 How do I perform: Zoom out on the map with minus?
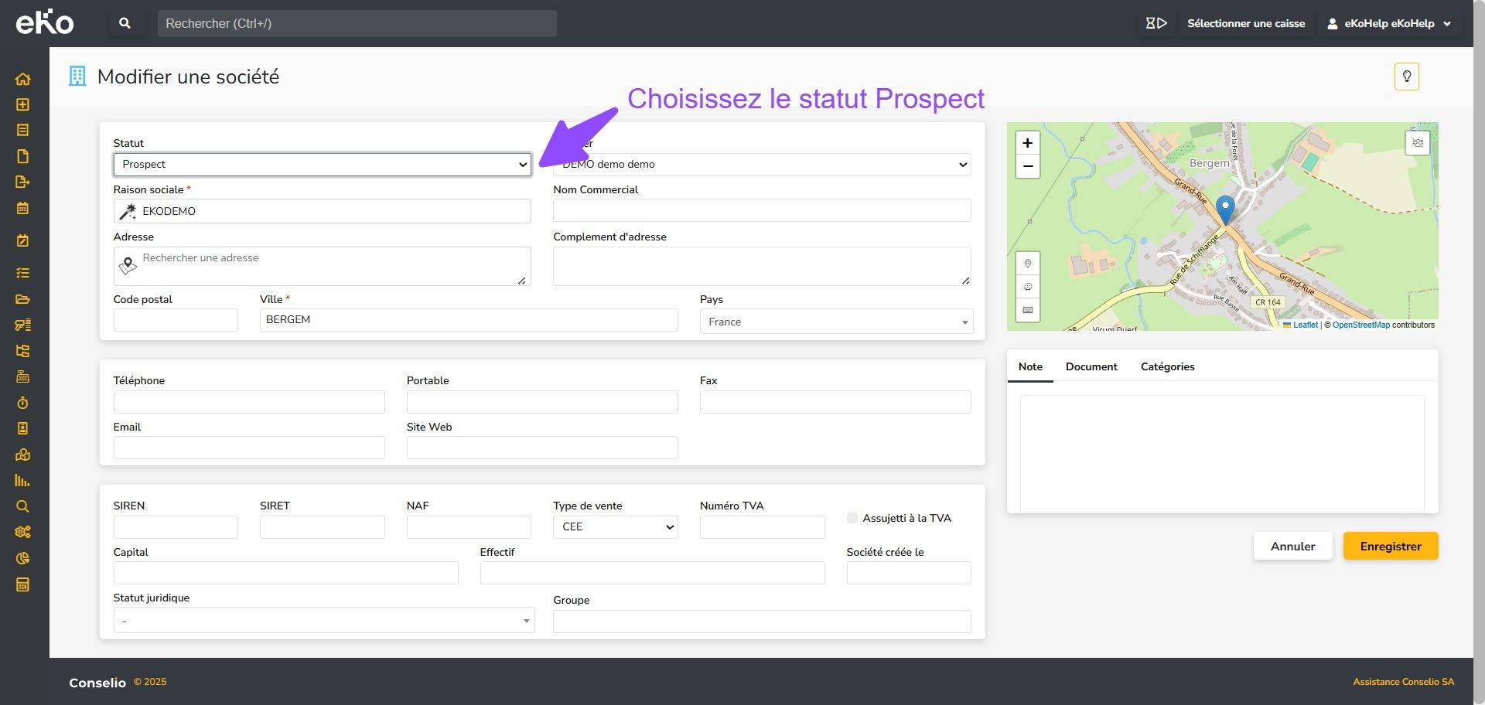click(x=1027, y=166)
